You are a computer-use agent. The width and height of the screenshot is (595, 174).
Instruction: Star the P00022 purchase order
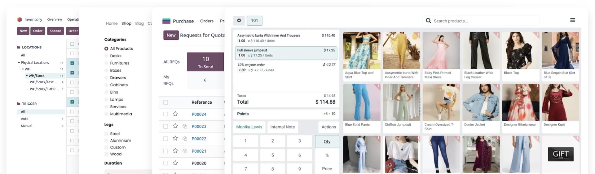click(x=175, y=139)
